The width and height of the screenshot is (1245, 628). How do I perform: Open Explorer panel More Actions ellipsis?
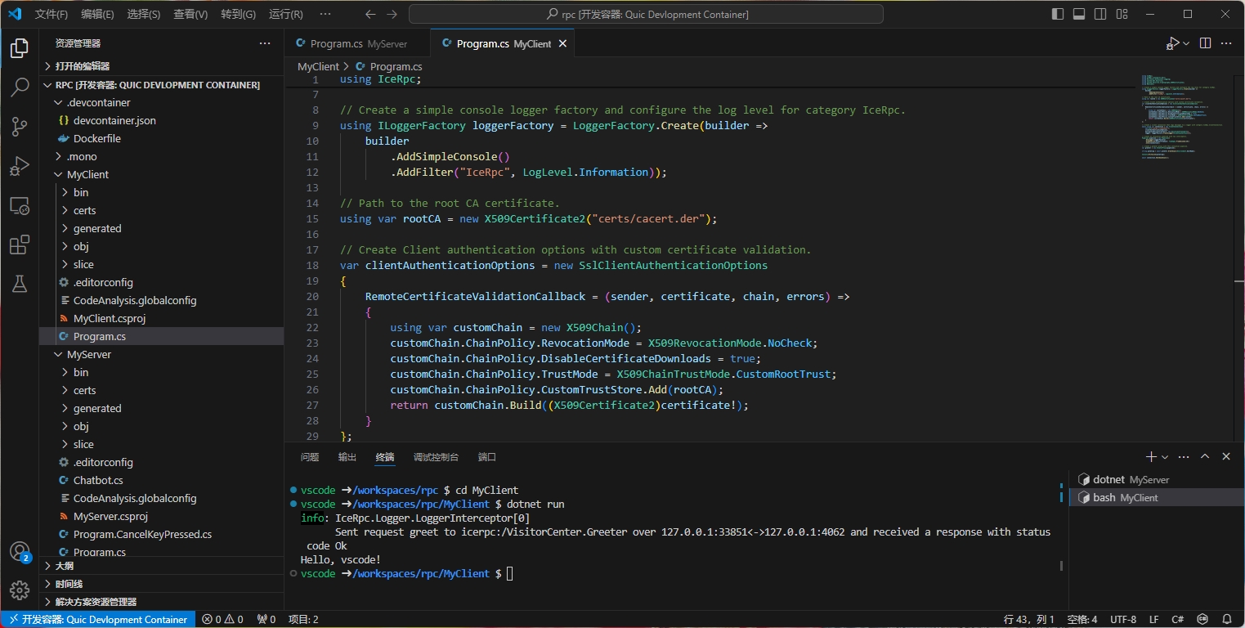pyautogui.click(x=265, y=43)
